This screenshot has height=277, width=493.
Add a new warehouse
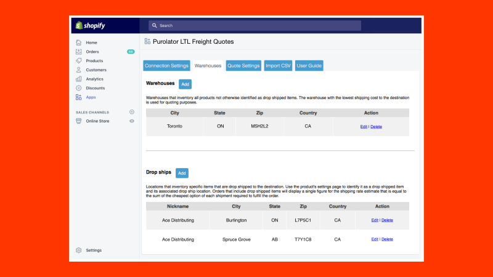(185, 84)
